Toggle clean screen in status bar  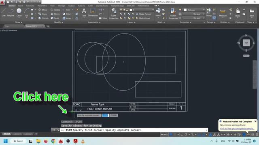click(x=253, y=135)
